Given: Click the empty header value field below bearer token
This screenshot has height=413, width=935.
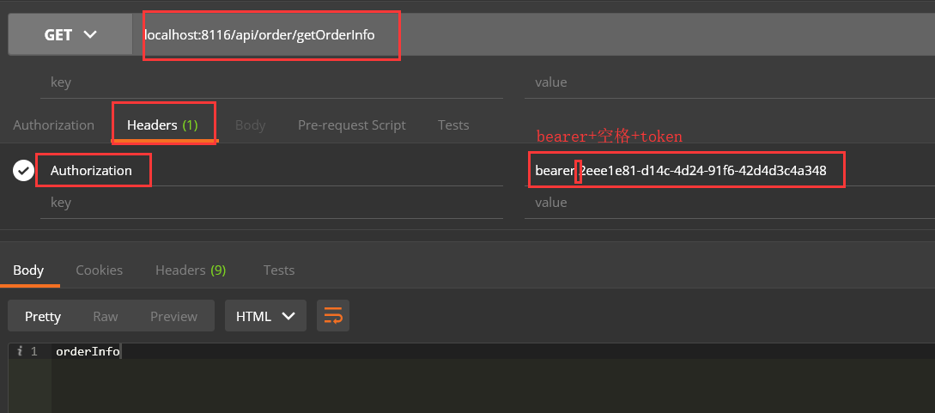Looking at the screenshot, I should [729, 203].
